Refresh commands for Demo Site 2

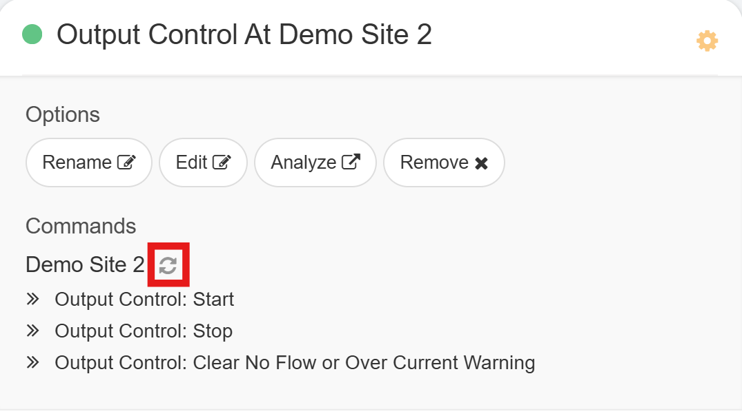(168, 264)
